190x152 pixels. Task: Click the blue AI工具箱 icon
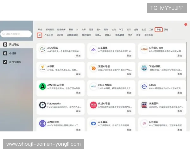93,123
